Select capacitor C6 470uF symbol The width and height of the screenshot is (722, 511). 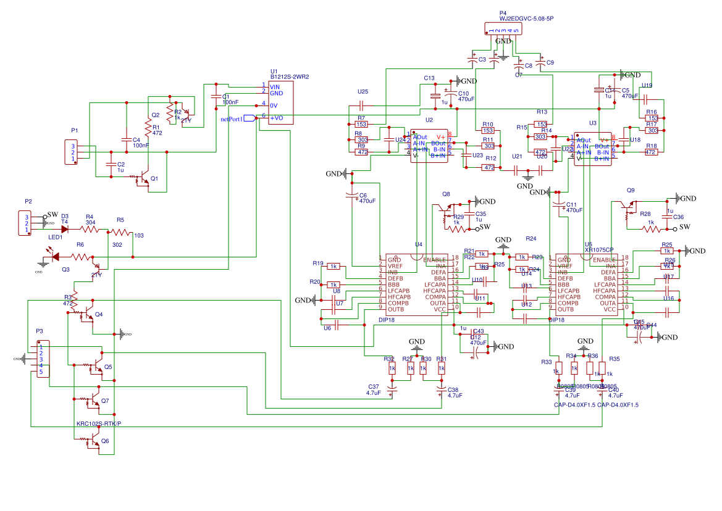[x=352, y=196]
